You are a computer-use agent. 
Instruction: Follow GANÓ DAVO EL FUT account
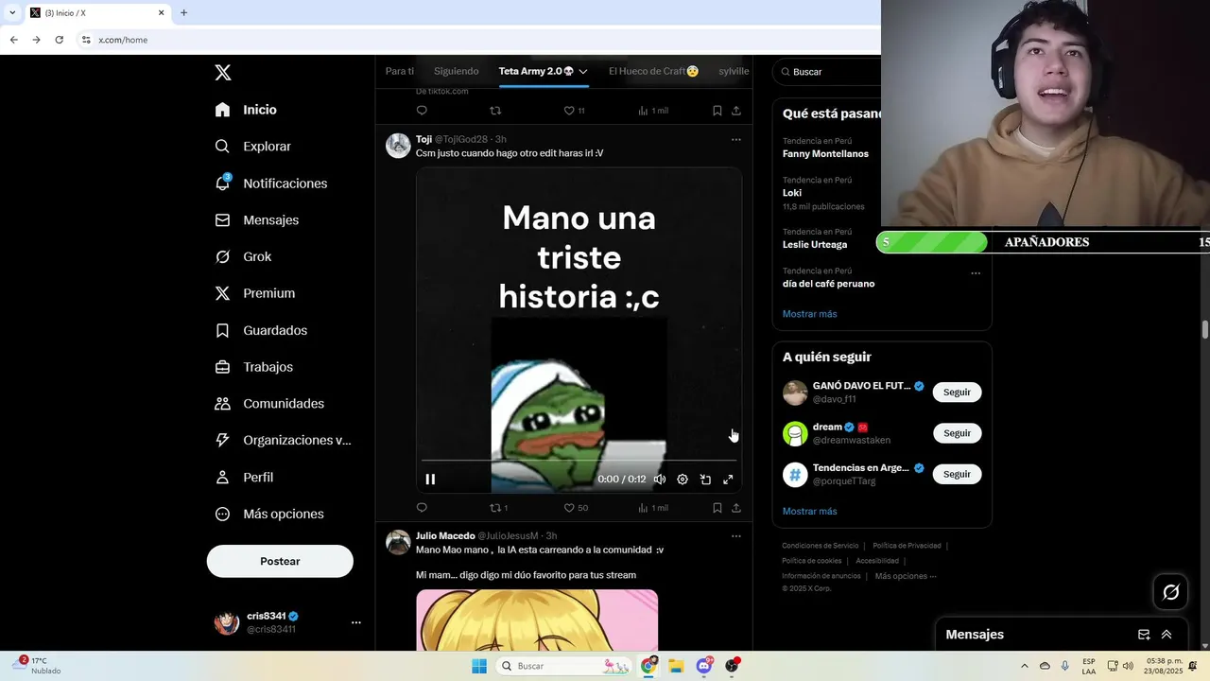pos(957,393)
